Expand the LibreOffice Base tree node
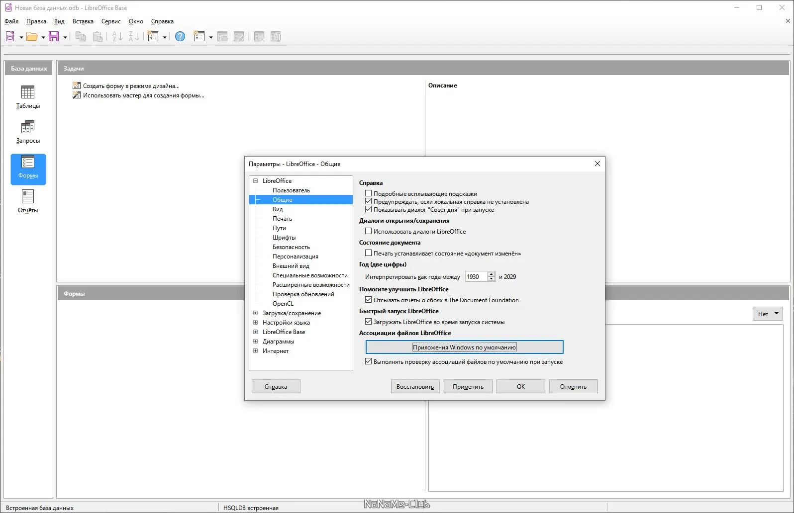The width and height of the screenshot is (794, 513). tap(256, 332)
